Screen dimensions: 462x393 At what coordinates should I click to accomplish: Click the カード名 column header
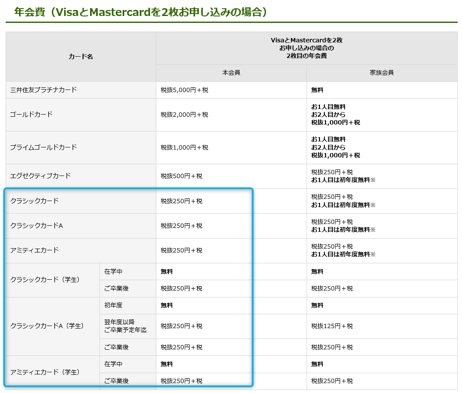click(x=81, y=57)
